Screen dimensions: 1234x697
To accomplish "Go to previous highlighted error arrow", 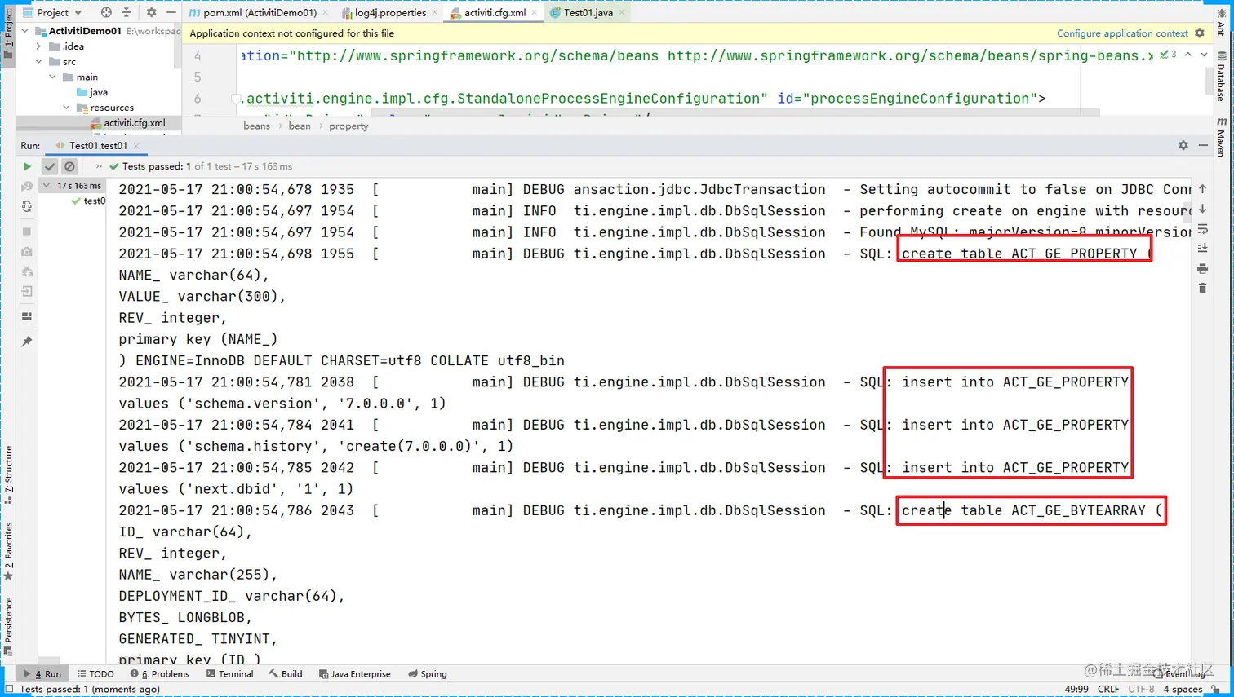I will click(x=1188, y=55).
